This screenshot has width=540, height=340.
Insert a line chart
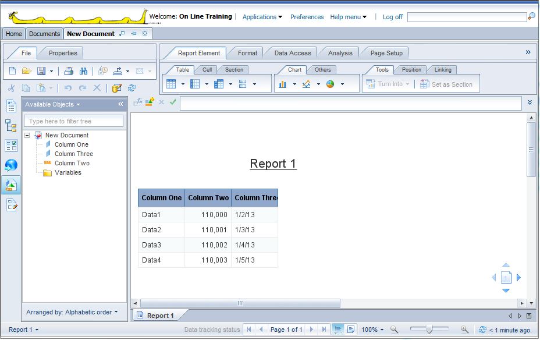coord(307,84)
